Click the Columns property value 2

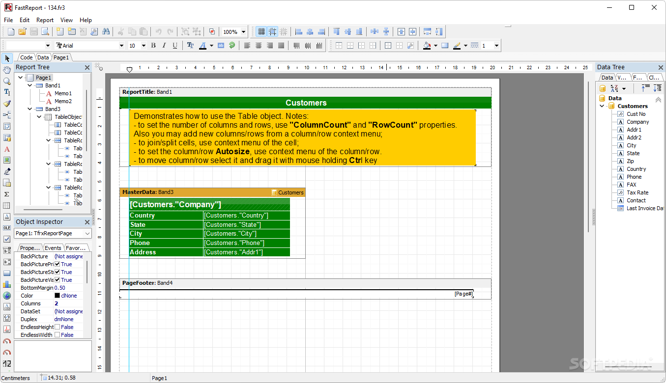pos(56,303)
